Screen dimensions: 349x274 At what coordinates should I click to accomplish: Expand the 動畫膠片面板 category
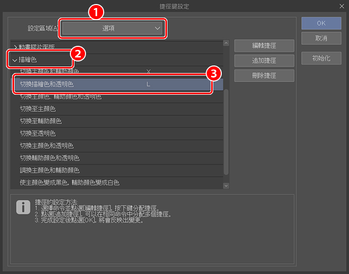[x=16, y=47]
